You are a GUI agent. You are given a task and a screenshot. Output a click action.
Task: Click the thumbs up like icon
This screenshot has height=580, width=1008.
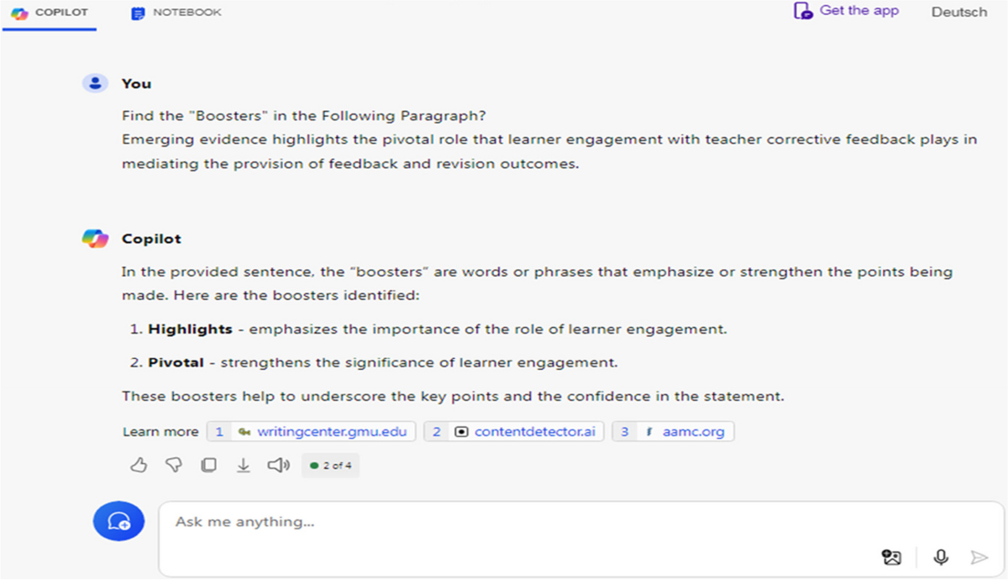click(x=139, y=465)
